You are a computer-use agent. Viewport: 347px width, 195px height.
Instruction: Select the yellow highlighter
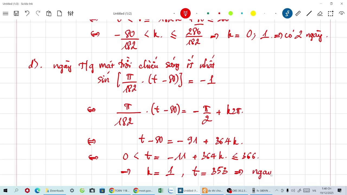click(253, 13)
